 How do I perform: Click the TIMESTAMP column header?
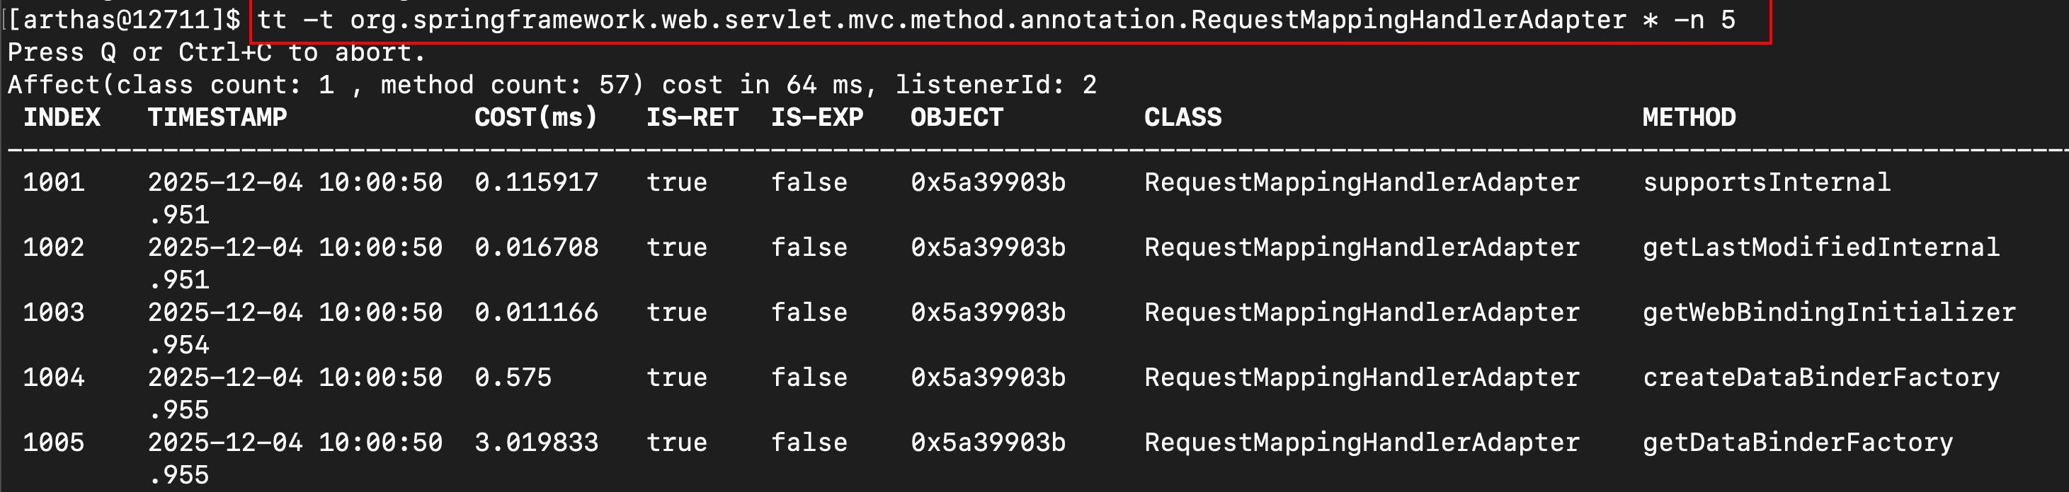217,118
